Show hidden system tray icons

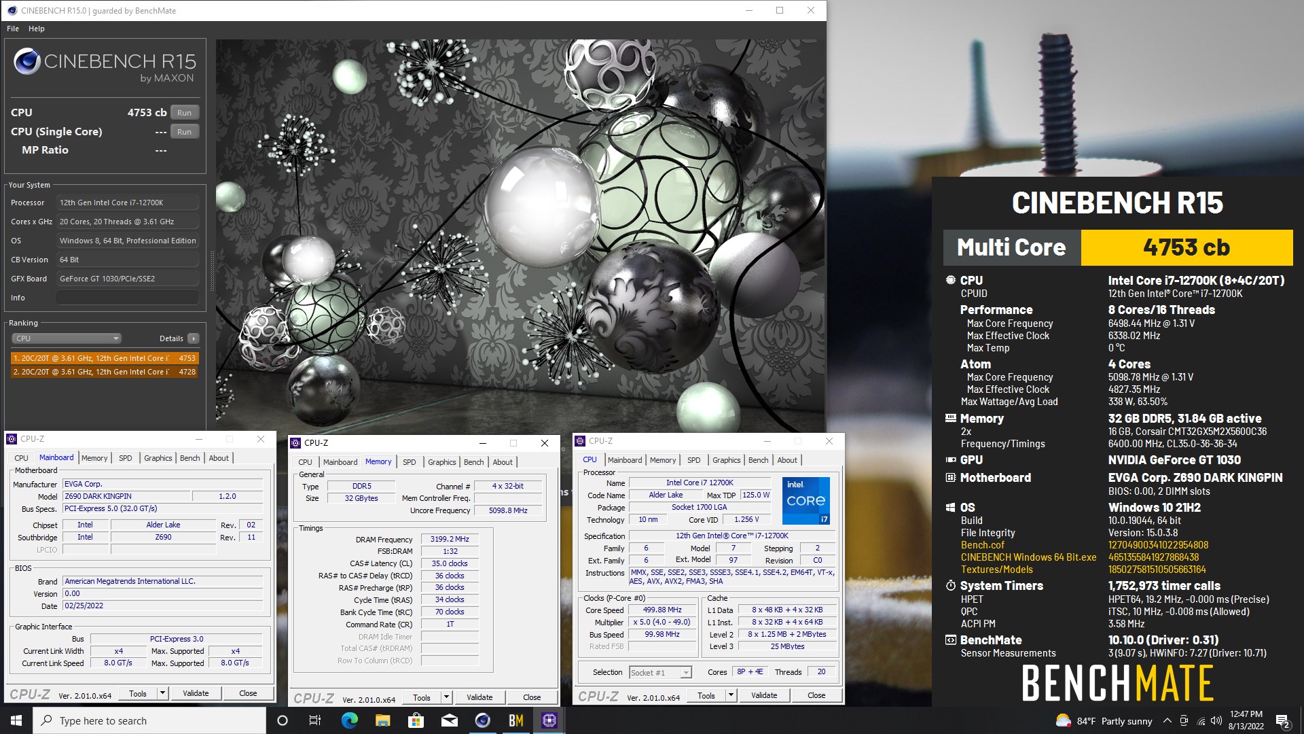1167,721
